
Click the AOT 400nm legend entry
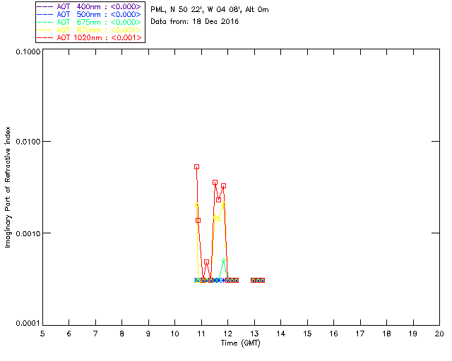89,6
